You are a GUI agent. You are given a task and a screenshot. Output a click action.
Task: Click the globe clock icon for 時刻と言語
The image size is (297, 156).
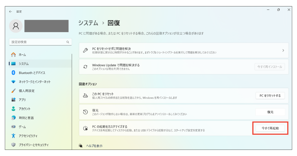click(13, 118)
